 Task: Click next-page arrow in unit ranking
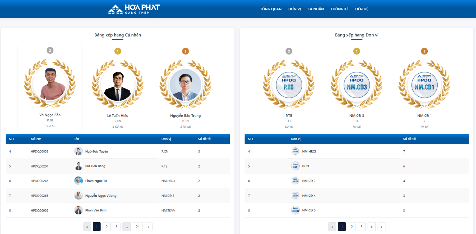[x=381, y=227]
